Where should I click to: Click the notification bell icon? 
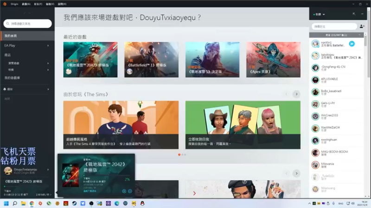coord(5,89)
